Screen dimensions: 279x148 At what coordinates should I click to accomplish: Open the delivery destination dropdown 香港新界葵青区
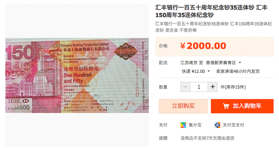224,63
